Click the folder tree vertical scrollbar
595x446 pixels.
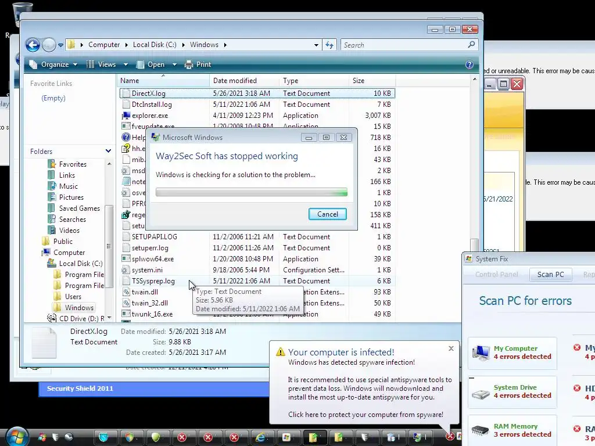(x=109, y=246)
